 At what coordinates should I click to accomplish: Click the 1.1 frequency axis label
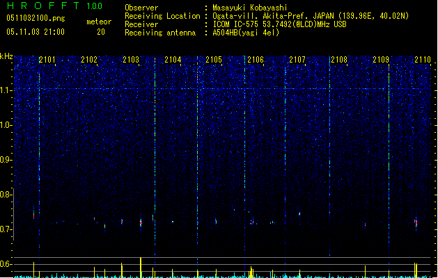[x=6, y=90]
